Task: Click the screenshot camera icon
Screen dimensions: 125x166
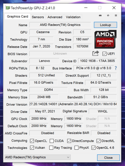Action: pos(100,16)
